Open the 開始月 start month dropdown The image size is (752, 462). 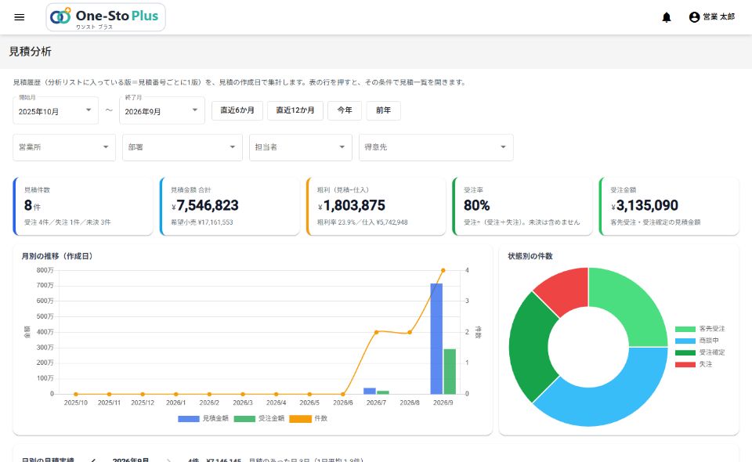coord(56,110)
